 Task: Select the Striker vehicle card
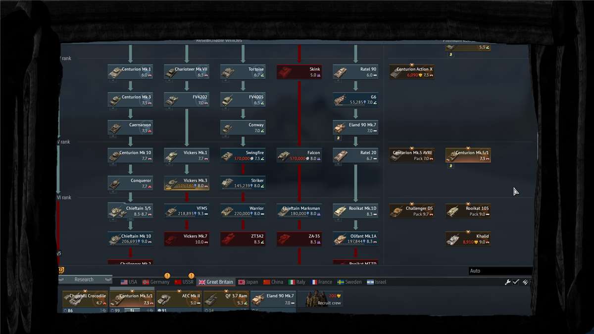tap(243, 183)
